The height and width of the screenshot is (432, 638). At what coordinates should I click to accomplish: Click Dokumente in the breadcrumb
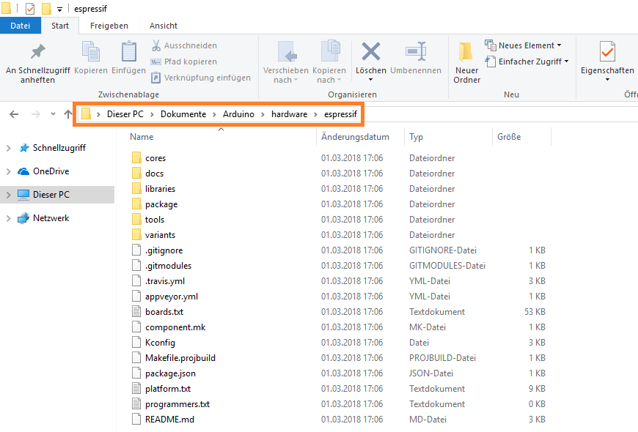183,114
